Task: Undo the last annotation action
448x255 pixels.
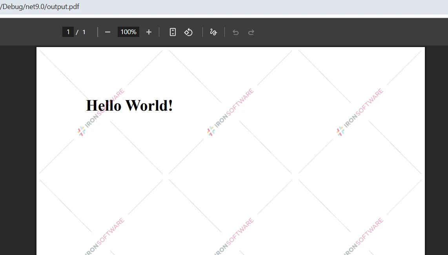Action: pyautogui.click(x=235, y=32)
